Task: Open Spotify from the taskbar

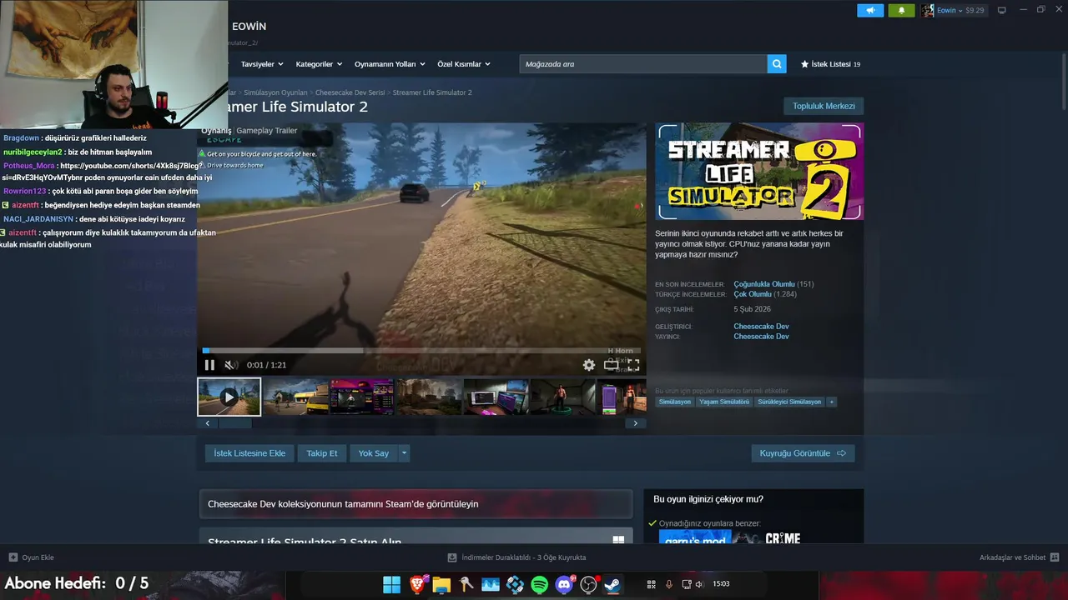Action: coord(540,585)
